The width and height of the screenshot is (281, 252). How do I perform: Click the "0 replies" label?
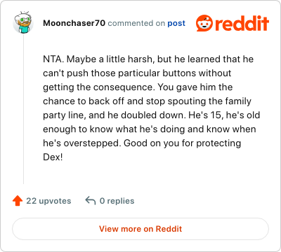(117, 201)
